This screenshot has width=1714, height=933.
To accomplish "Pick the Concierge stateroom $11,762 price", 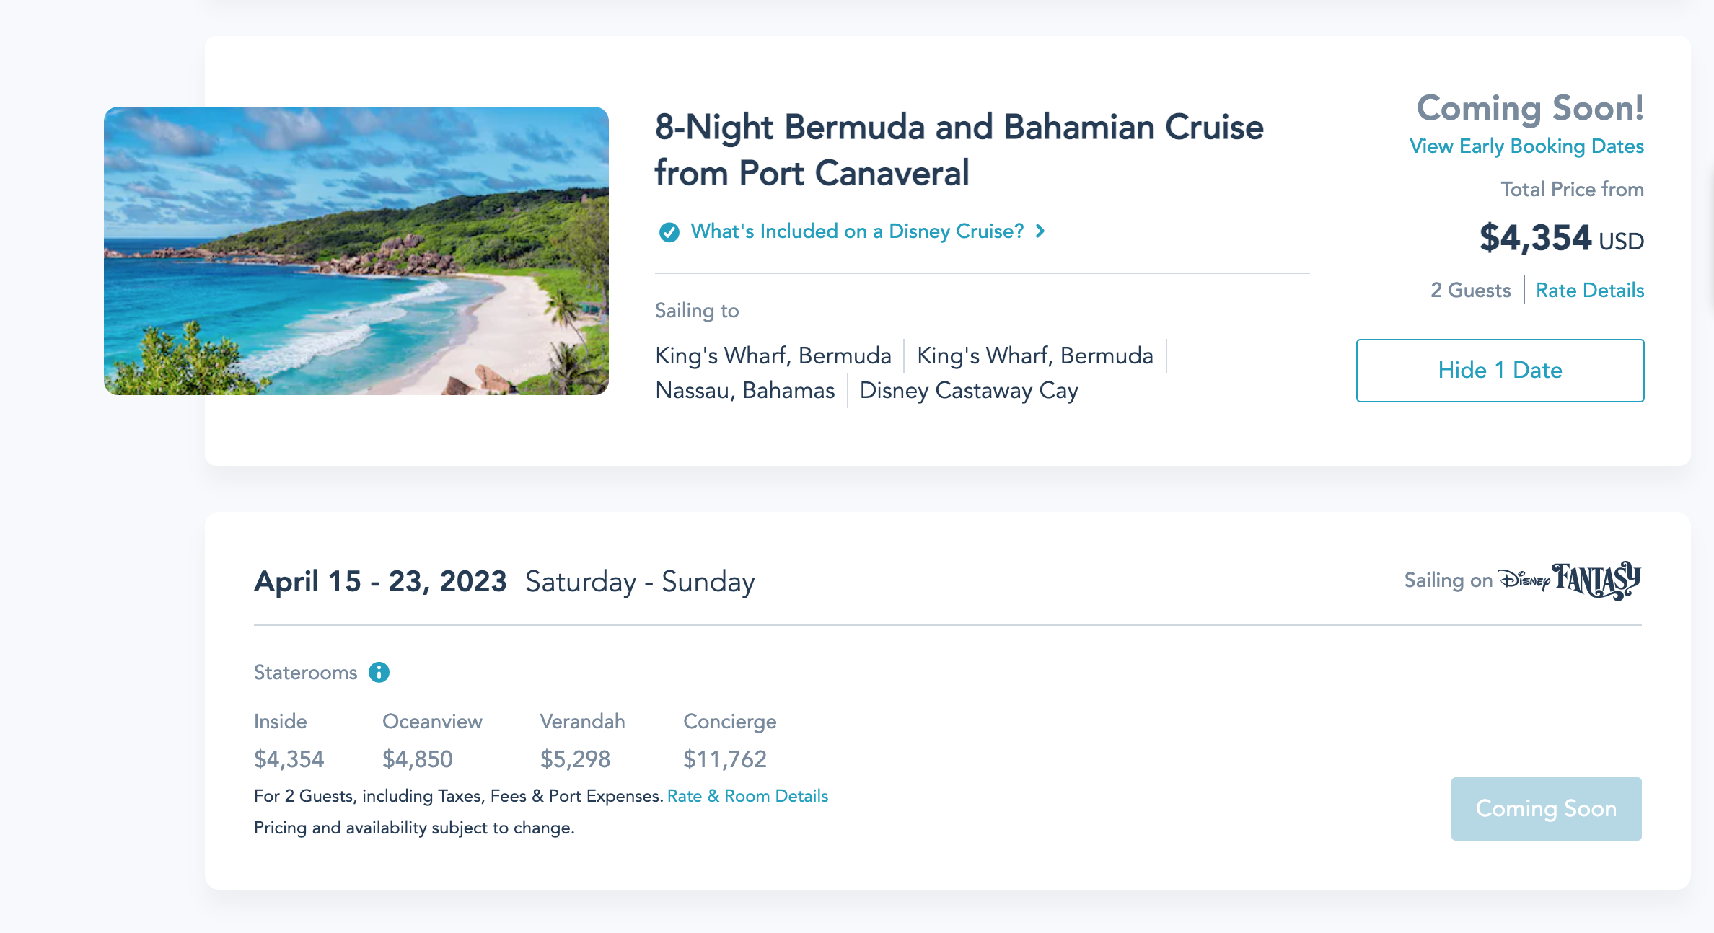I will pos(724,759).
